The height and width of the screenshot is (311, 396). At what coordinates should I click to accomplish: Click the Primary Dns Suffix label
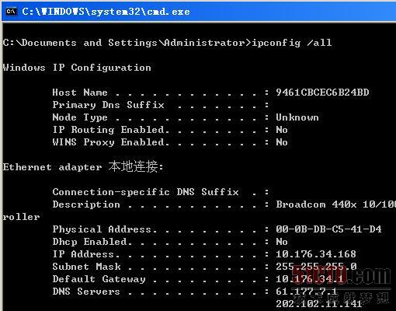pyautogui.click(x=108, y=105)
